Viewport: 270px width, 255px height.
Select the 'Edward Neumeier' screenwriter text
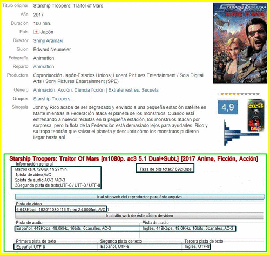[52, 50]
